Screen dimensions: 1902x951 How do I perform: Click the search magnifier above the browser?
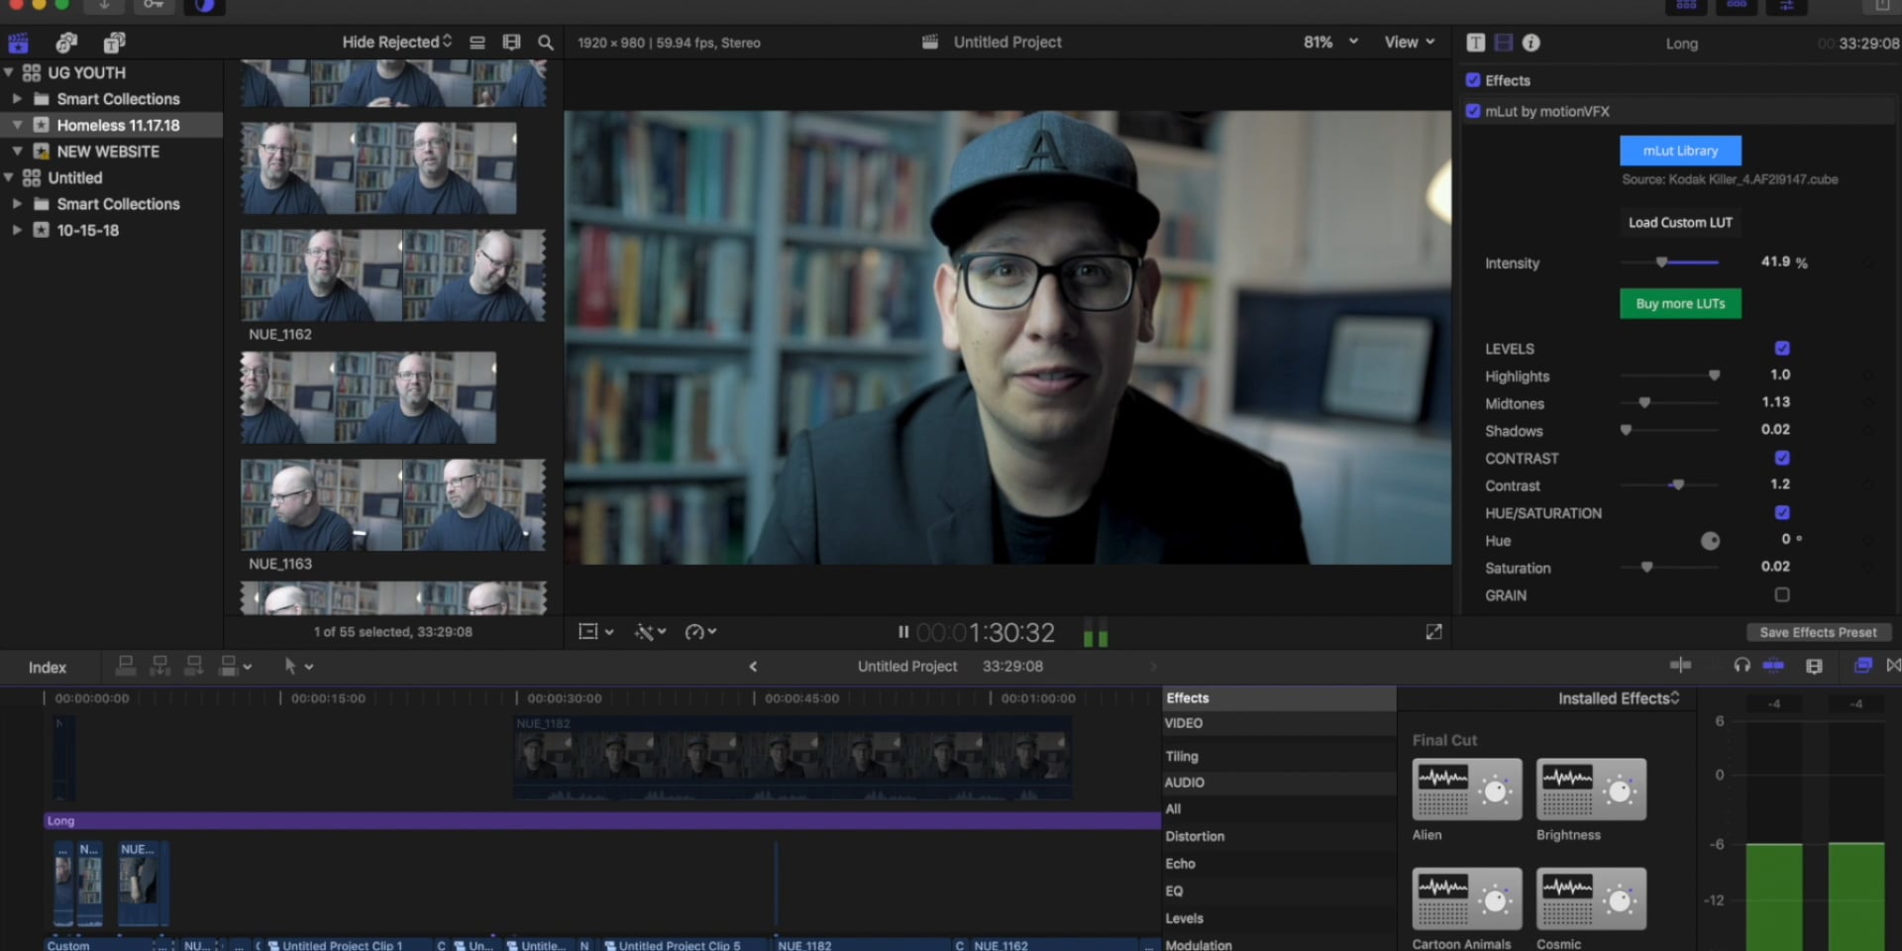coord(545,43)
